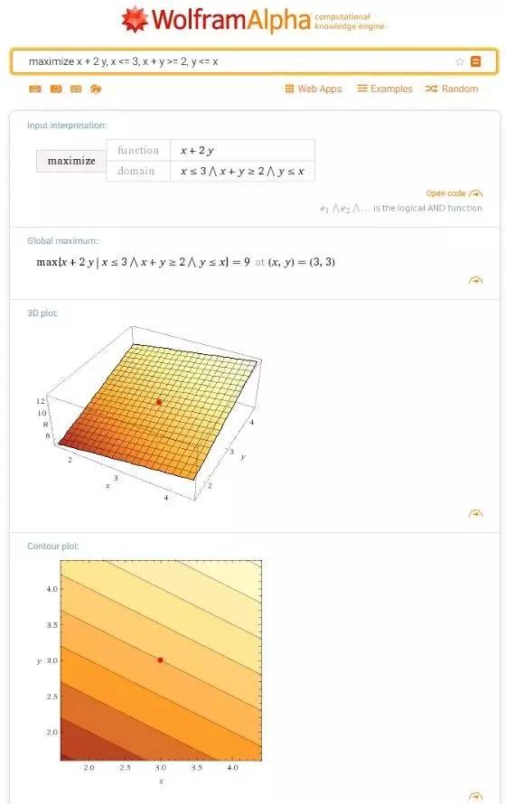Click the image input camera icon
506x804 pixels.
[56, 89]
